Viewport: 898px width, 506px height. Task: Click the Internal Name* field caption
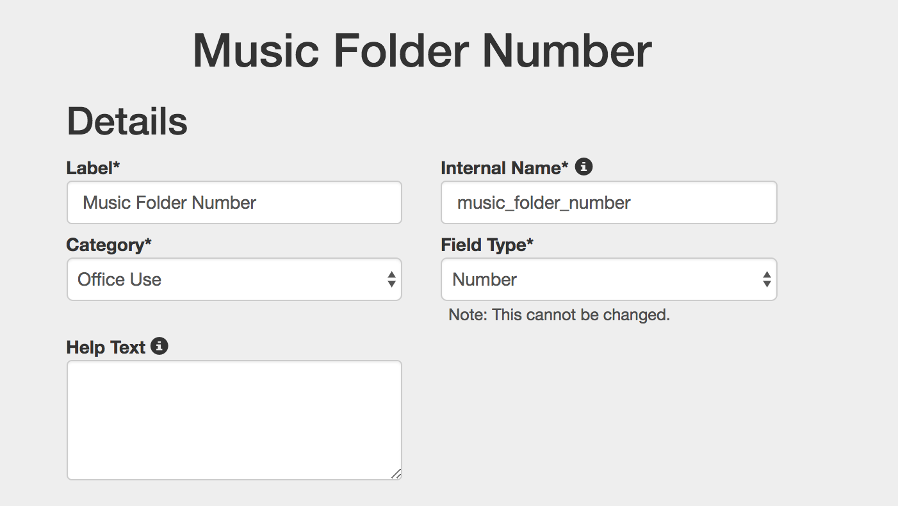[505, 168]
